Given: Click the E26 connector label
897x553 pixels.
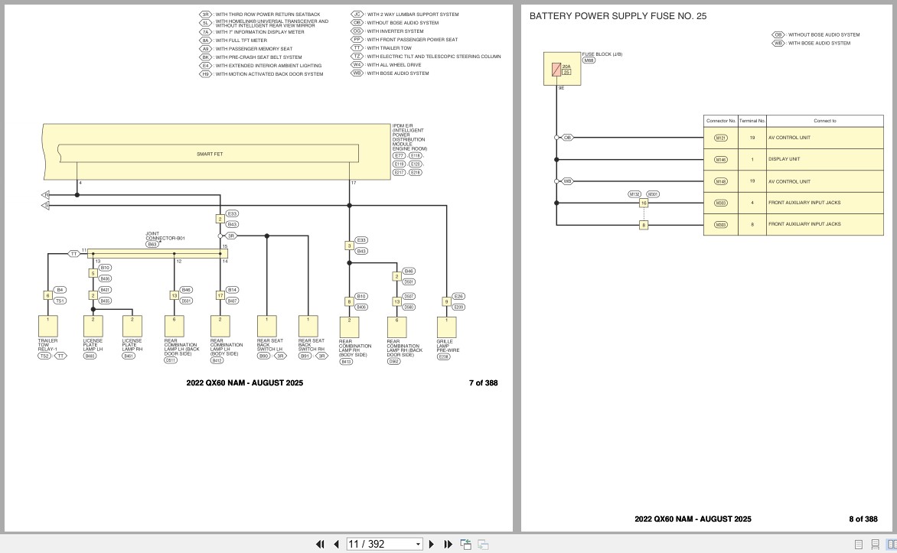Looking at the screenshot, I should (x=458, y=297).
